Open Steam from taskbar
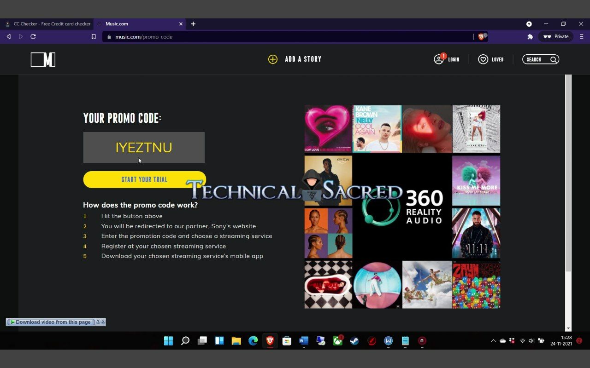This screenshot has width=590, height=368. coord(354,341)
